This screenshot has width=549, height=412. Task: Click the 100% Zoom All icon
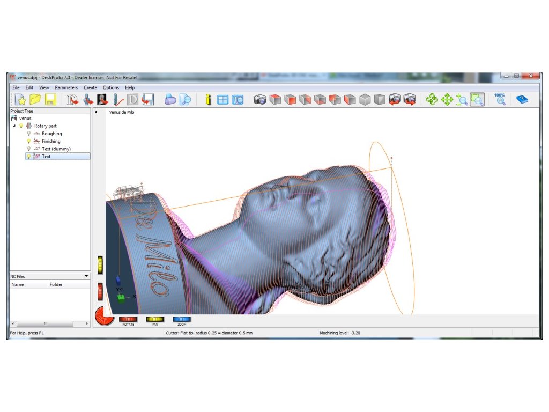(500, 99)
